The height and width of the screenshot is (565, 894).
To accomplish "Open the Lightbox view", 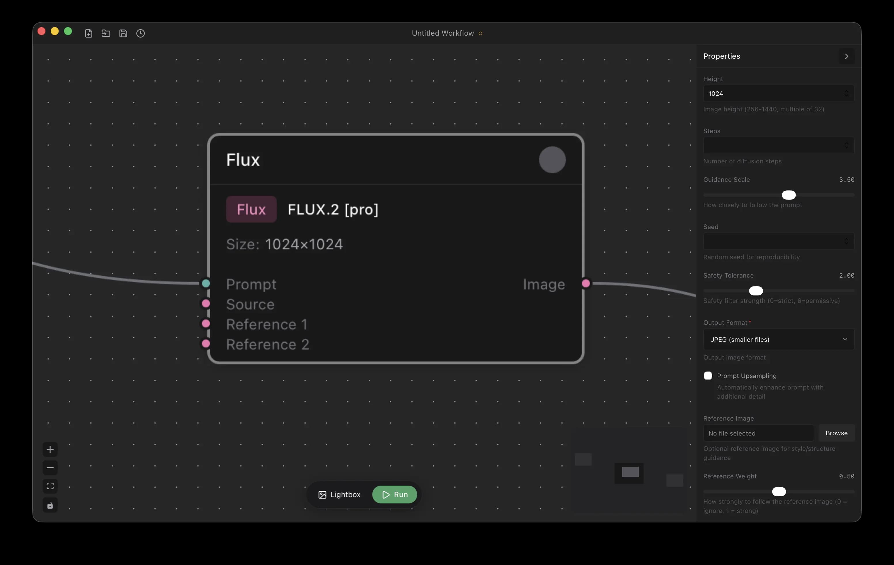I will [x=339, y=495].
